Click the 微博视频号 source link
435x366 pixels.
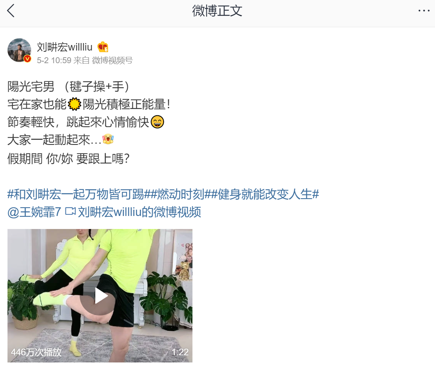click(x=112, y=60)
